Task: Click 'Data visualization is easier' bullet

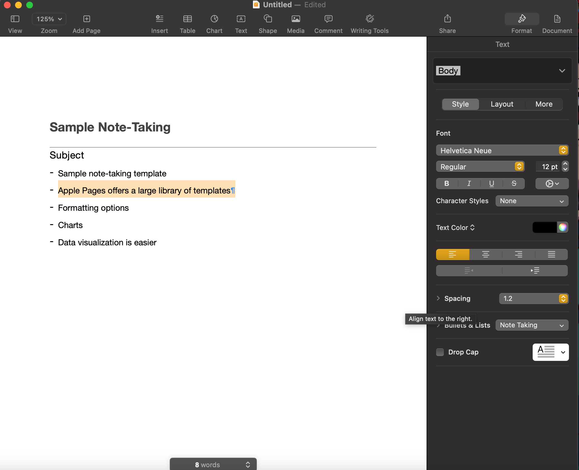Action: 107,243
